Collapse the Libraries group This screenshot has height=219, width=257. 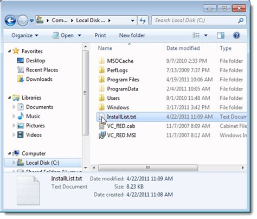coord(9,98)
